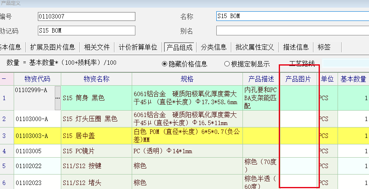Switch to the 扩展及图片信息 tab

52,47
